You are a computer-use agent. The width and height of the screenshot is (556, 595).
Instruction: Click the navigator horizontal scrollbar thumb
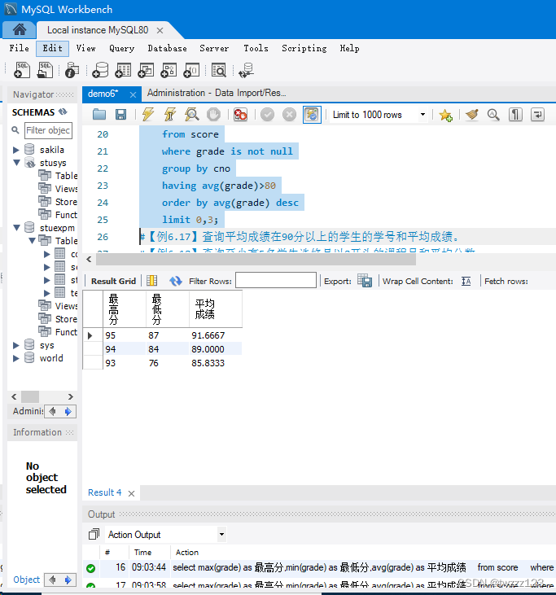pyautogui.click(x=30, y=396)
